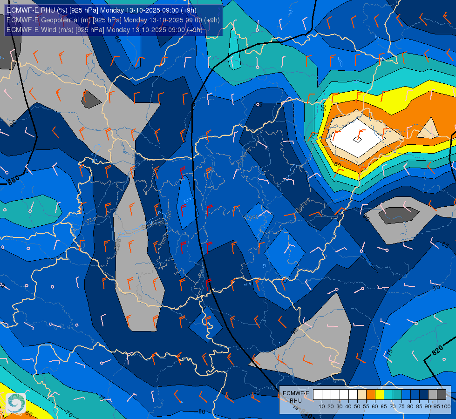Click the legend scale value 10
Image resolution: width=456 pixels, height=419 pixels.
322,406
